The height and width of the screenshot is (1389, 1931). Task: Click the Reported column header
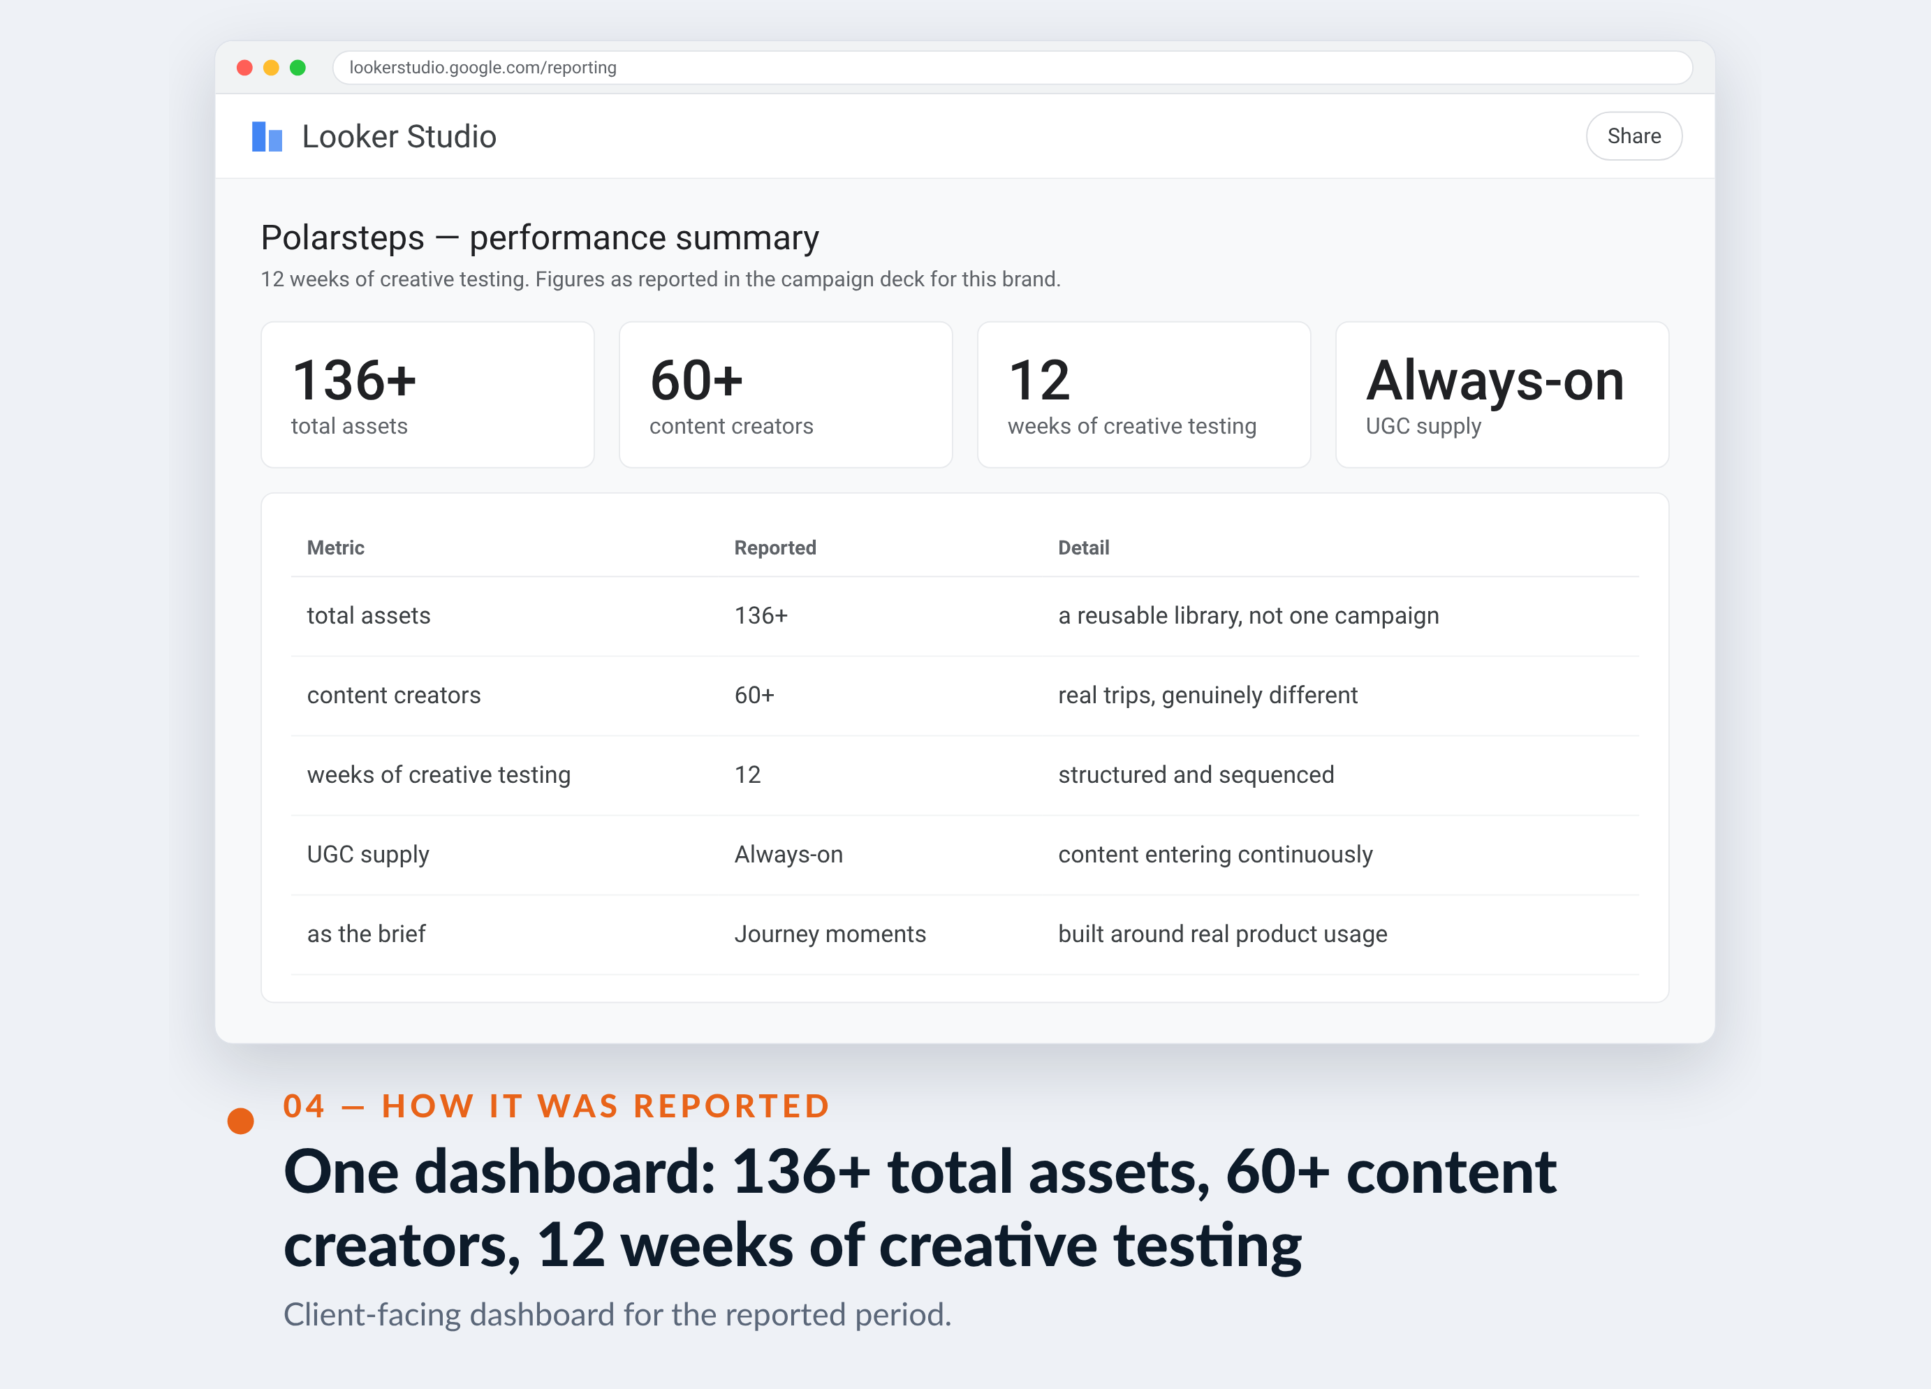pos(774,547)
